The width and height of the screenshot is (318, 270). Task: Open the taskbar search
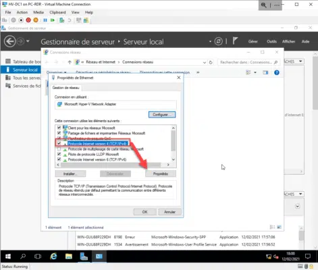point(23,256)
